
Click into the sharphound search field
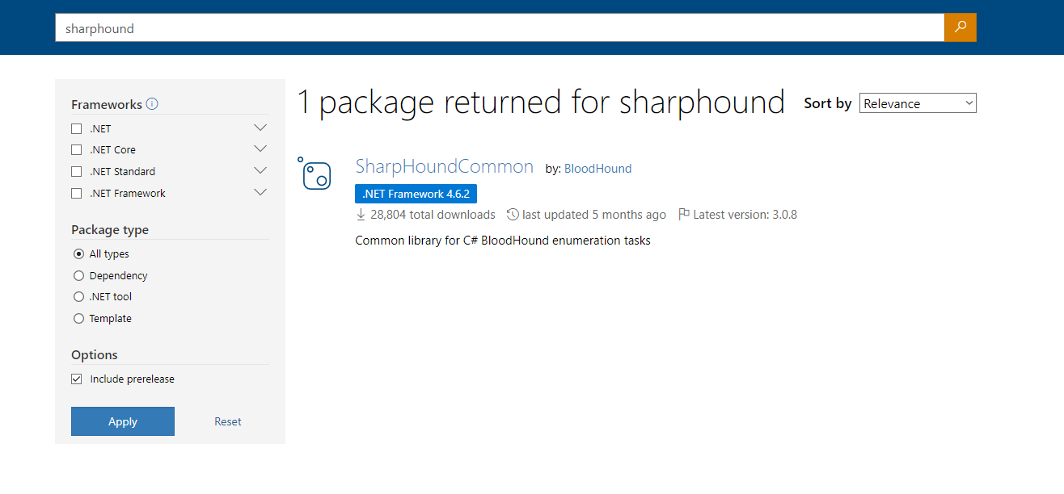[x=499, y=28]
